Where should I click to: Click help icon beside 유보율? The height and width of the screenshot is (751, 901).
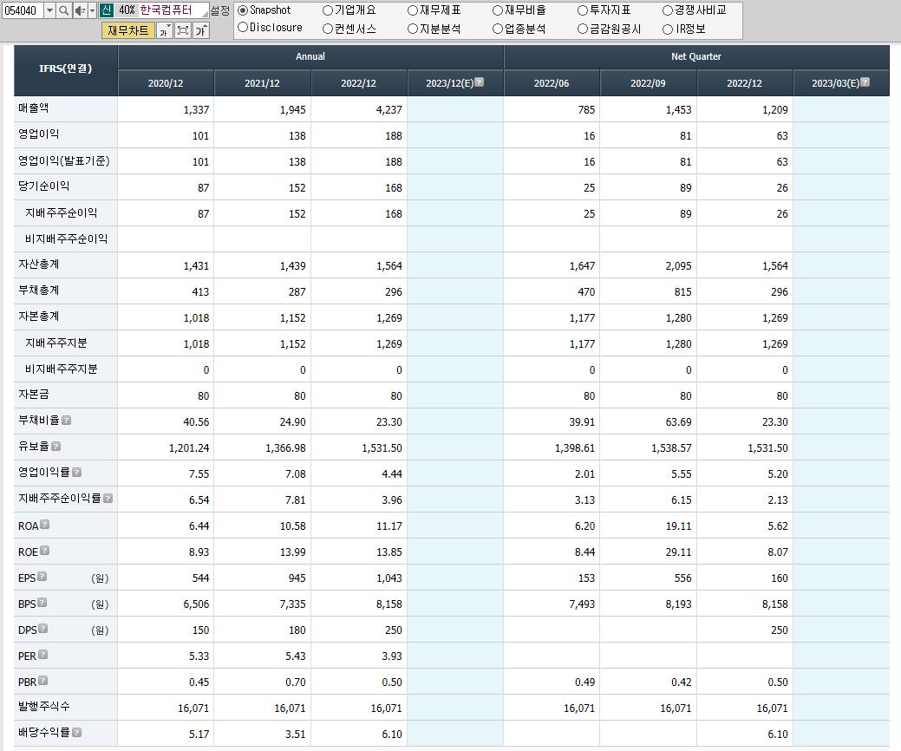click(55, 446)
